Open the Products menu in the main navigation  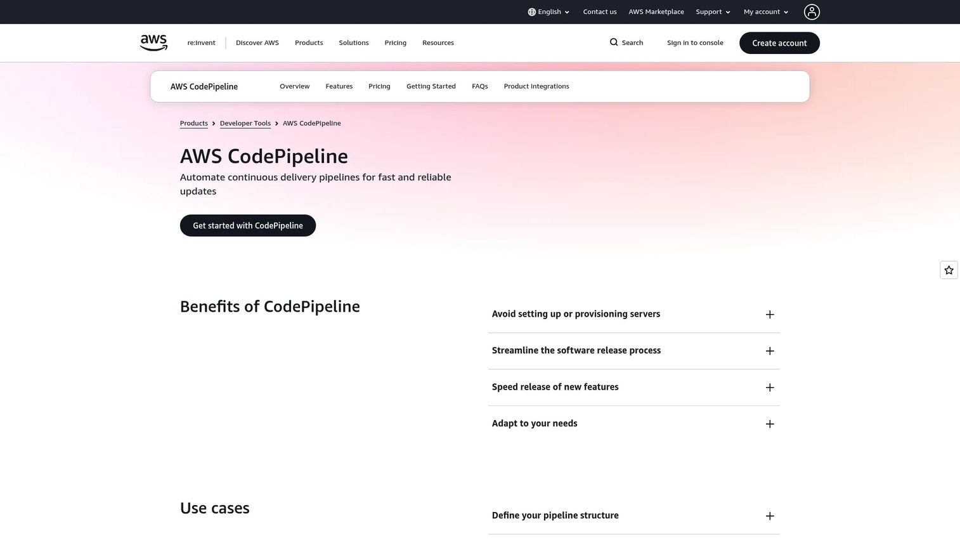coord(309,43)
